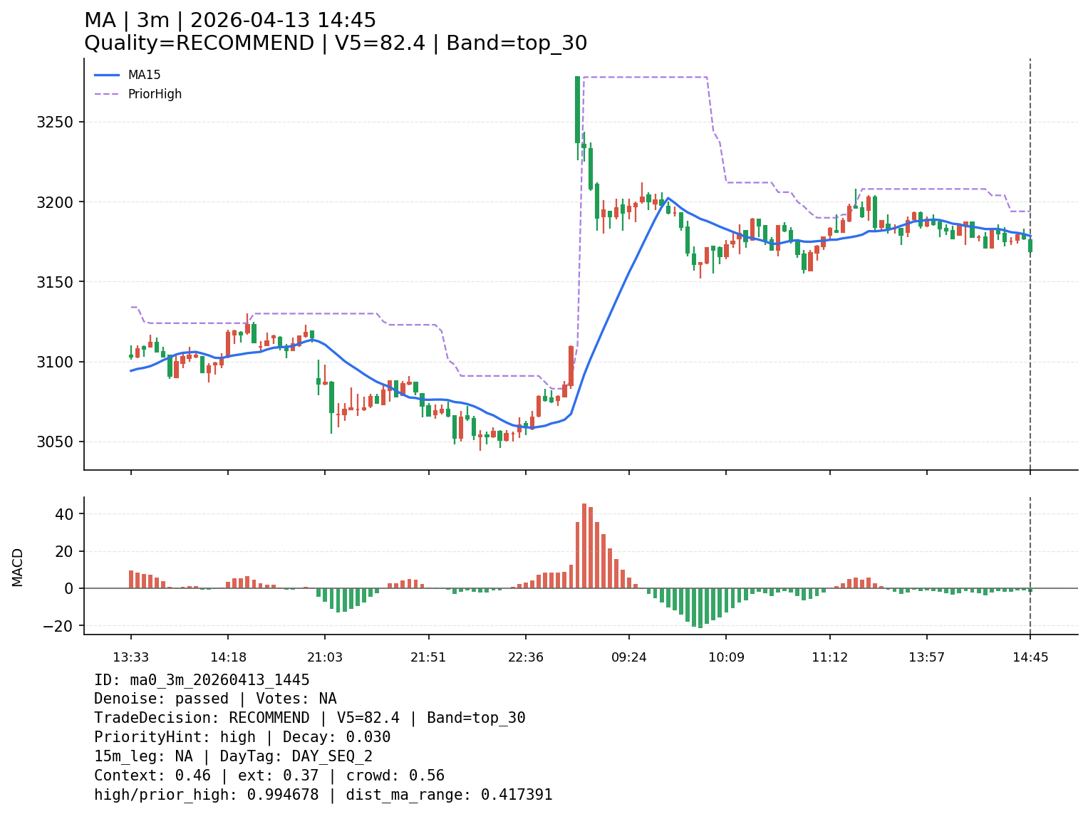Click the 14:45 time axis label
The image size is (1088, 814).
coord(1030,657)
